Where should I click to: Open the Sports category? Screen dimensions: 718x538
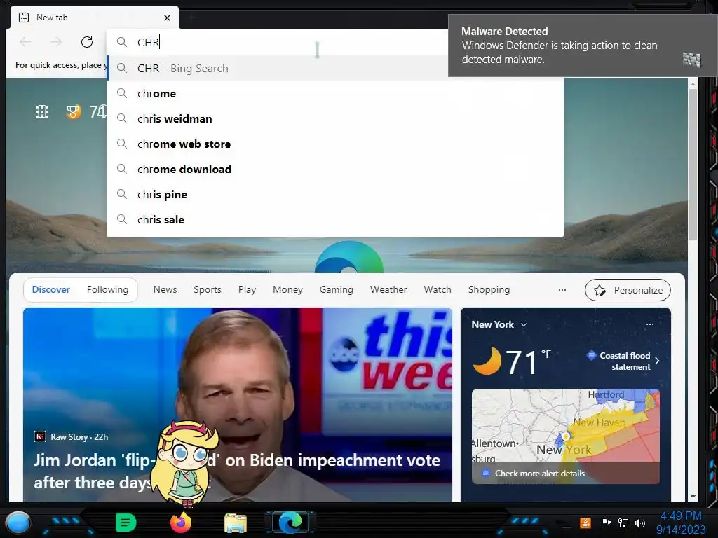coord(207,289)
